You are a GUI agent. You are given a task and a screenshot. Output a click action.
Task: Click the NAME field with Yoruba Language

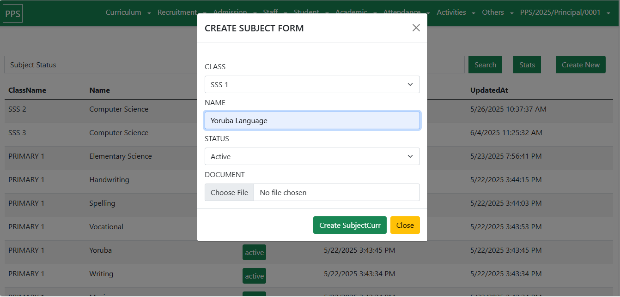coord(312,120)
